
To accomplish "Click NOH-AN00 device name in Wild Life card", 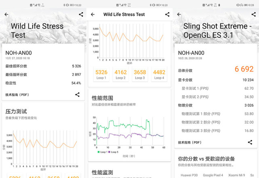I will 19,53.
